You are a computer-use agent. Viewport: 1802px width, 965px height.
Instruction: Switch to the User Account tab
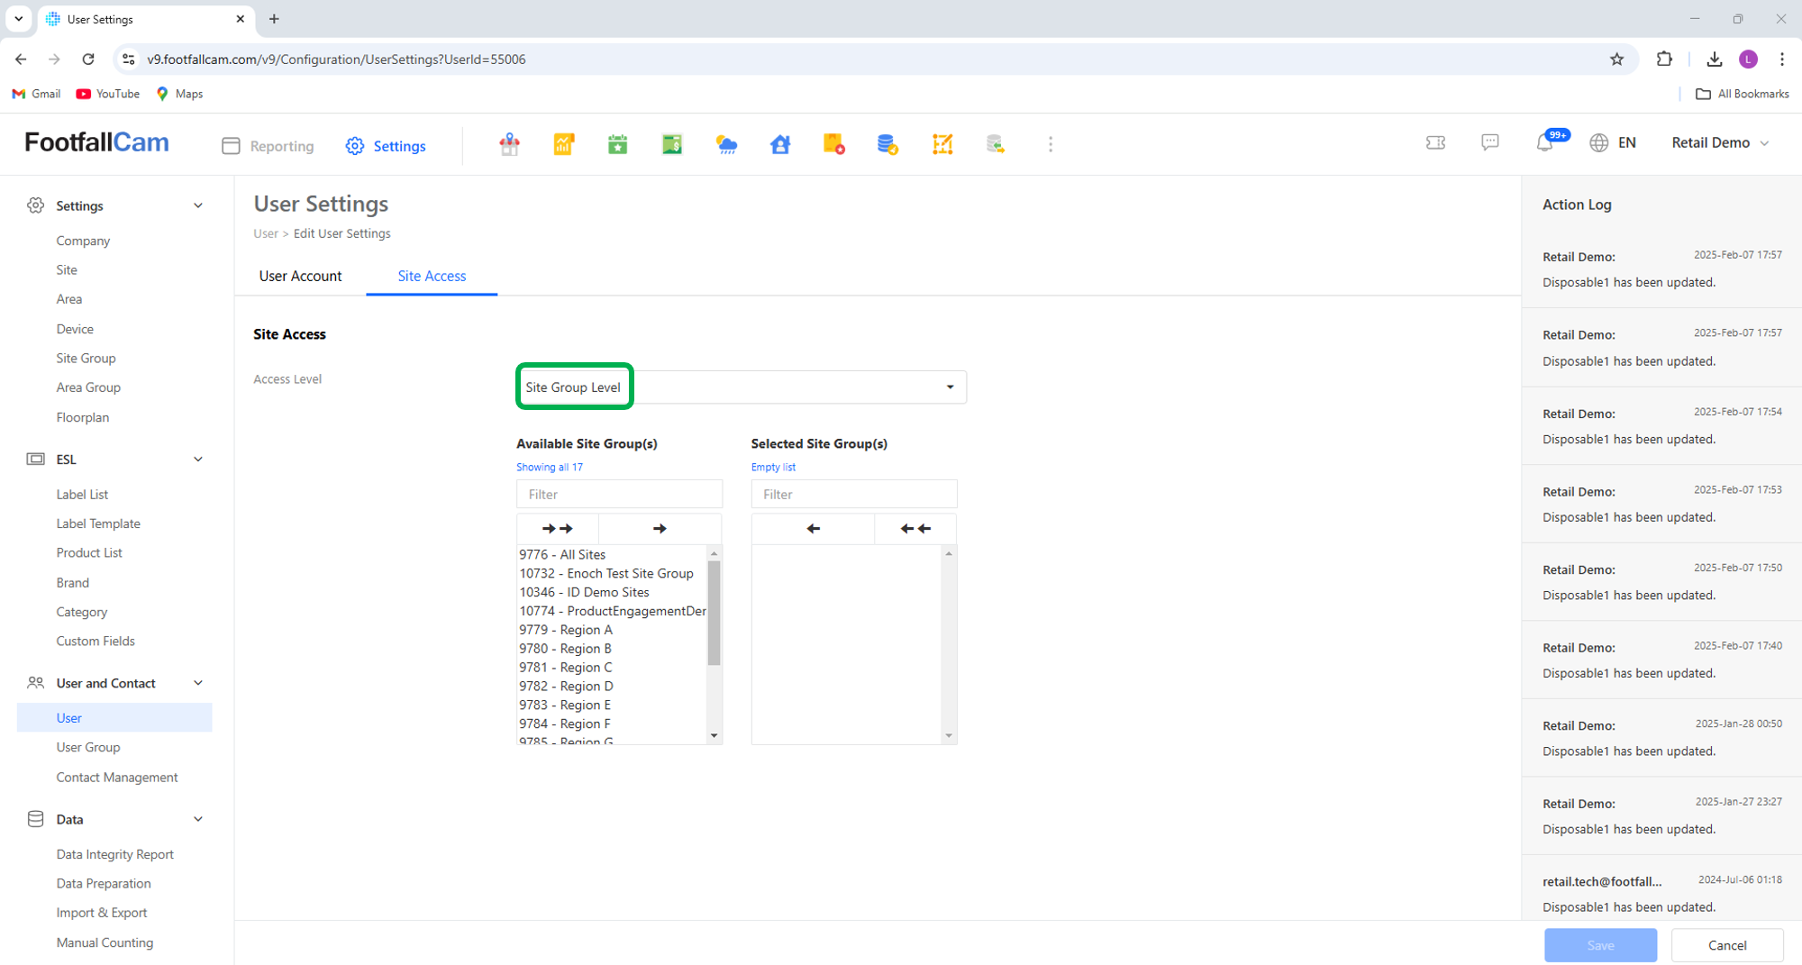[x=300, y=276]
